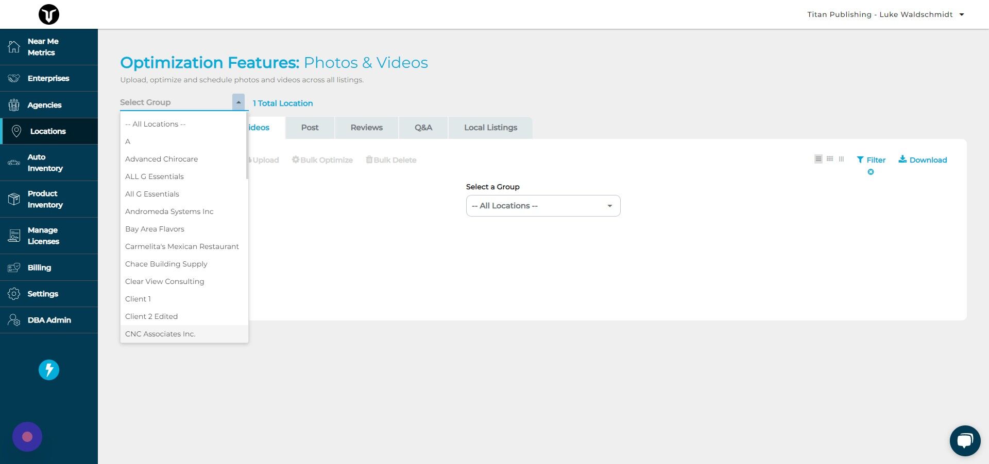Switch to grid view layout
The image size is (989, 464).
click(x=829, y=158)
